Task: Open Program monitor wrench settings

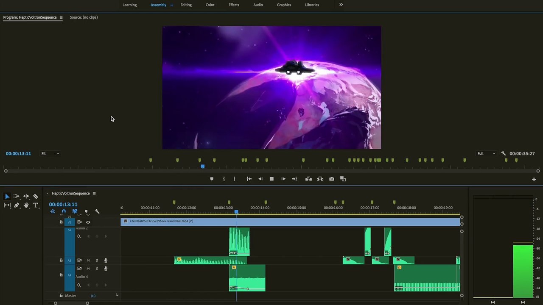Action: 503,153
